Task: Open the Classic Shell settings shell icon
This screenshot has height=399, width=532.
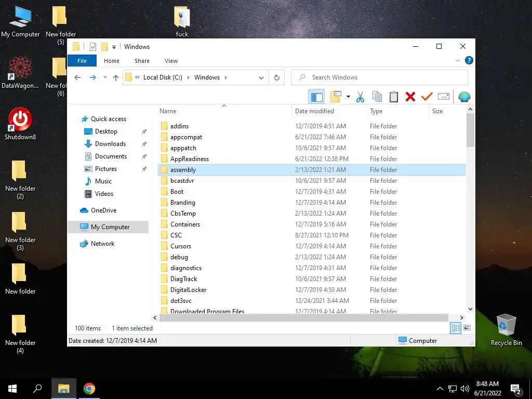Action: (464, 97)
